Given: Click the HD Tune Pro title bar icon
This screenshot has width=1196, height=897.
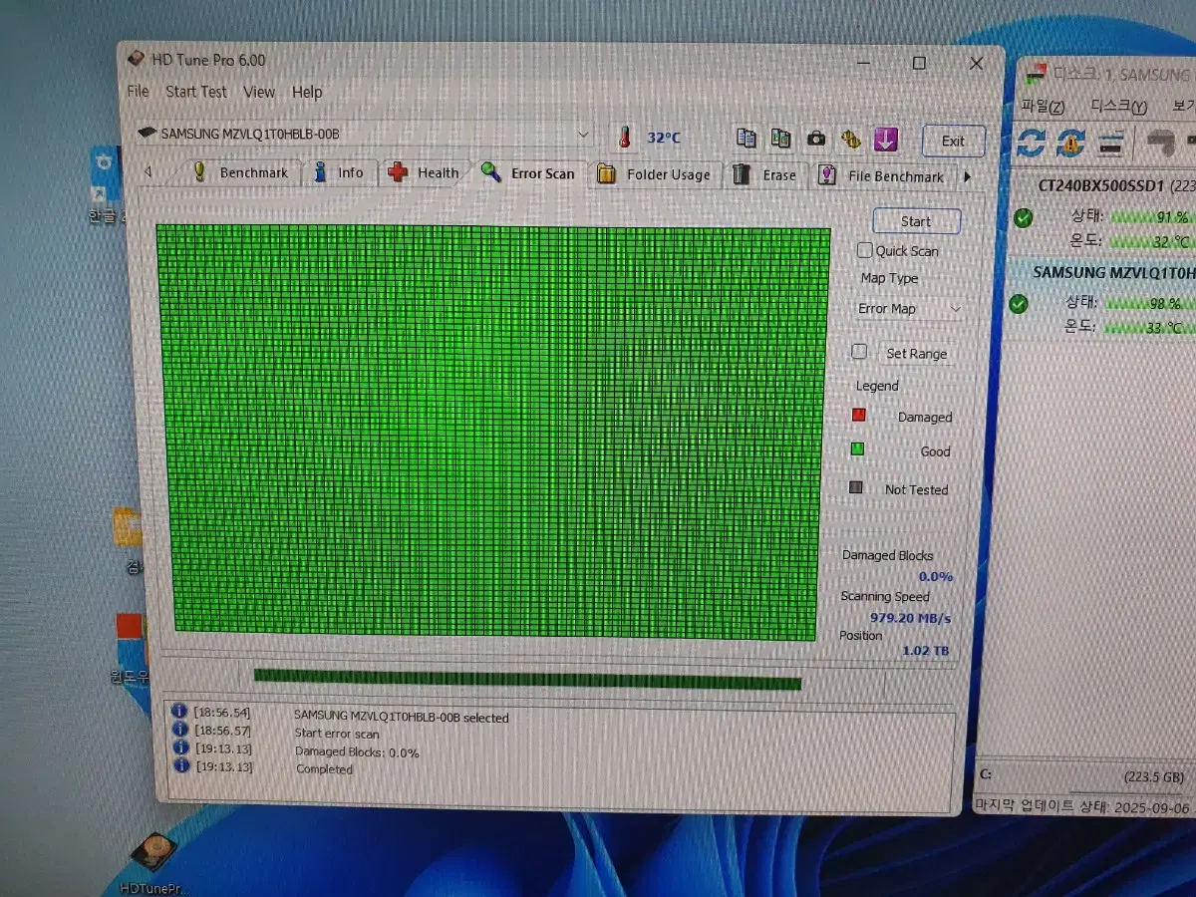Looking at the screenshot, I should tap(137, 59).
